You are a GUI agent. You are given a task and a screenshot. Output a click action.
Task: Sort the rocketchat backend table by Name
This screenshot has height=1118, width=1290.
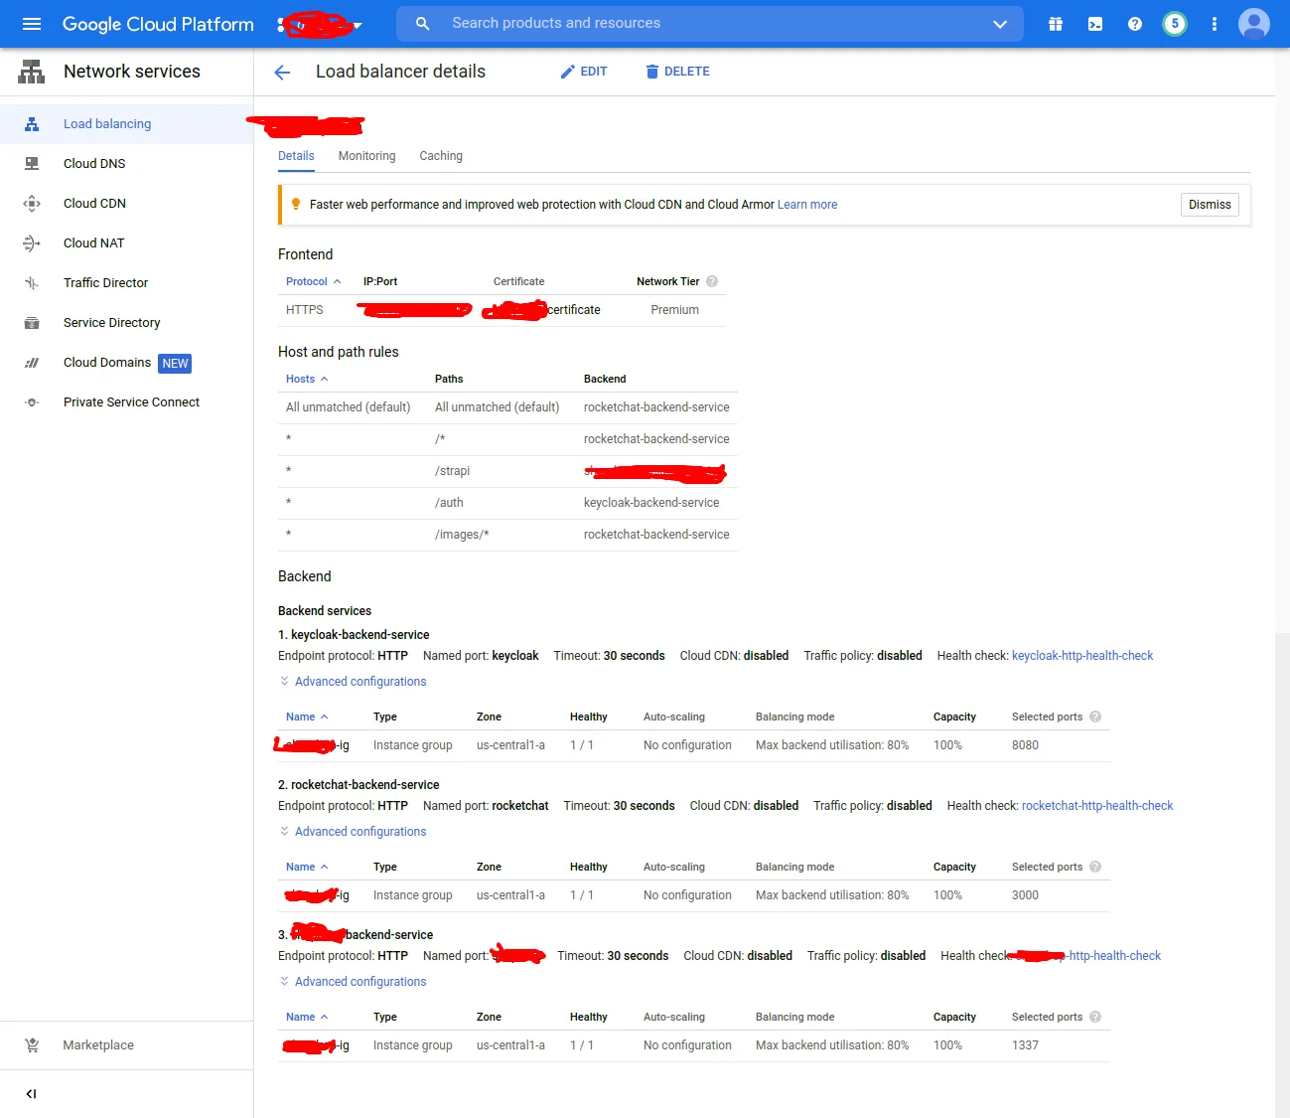(307, 867)
